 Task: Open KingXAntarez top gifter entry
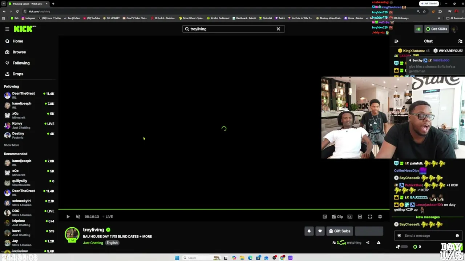413,51
